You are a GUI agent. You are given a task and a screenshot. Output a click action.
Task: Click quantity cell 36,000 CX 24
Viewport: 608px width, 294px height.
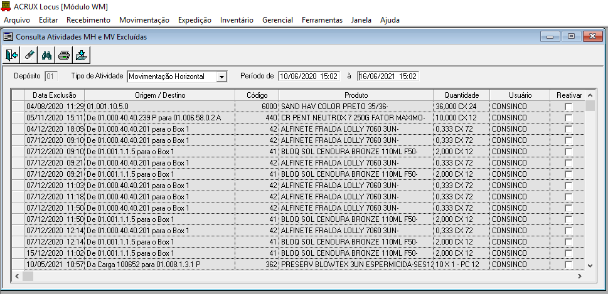point(461,106)
